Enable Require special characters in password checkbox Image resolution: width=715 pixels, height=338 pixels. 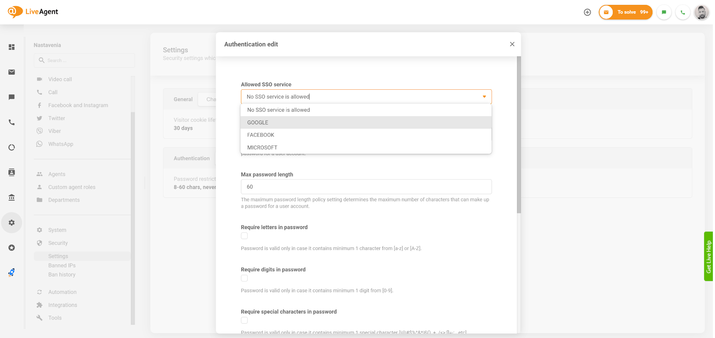click(244, 320)
